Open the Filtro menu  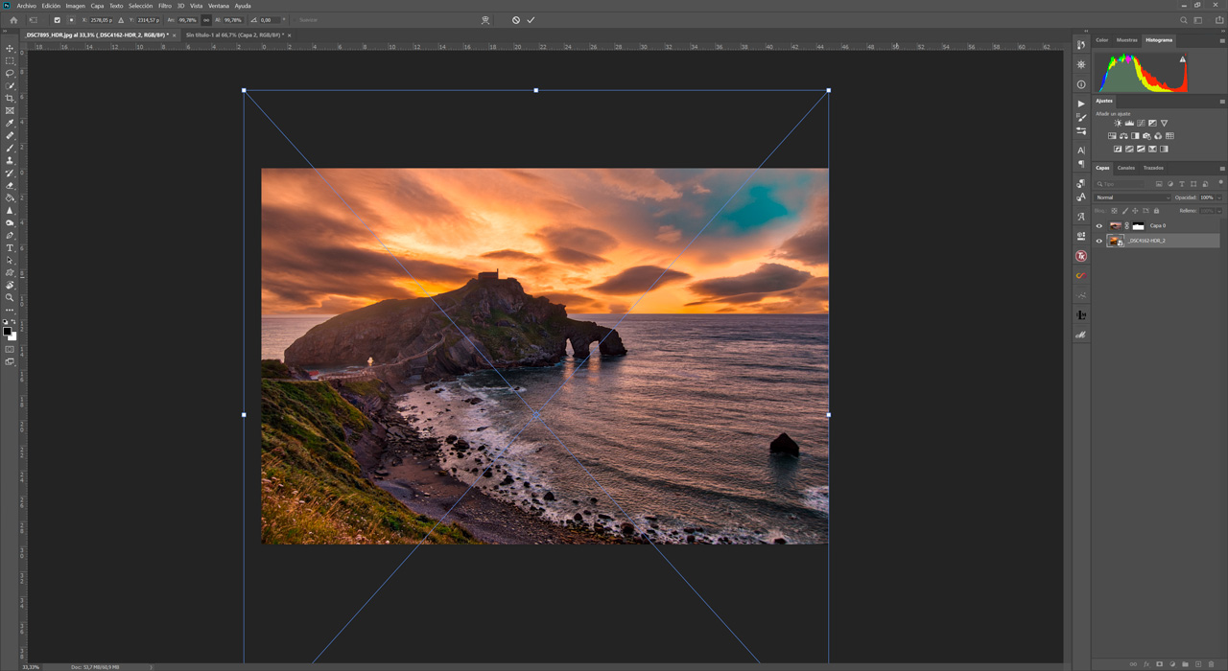tap(163, 4)
